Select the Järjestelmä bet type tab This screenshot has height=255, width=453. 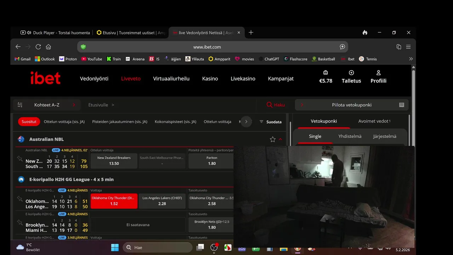385,136
